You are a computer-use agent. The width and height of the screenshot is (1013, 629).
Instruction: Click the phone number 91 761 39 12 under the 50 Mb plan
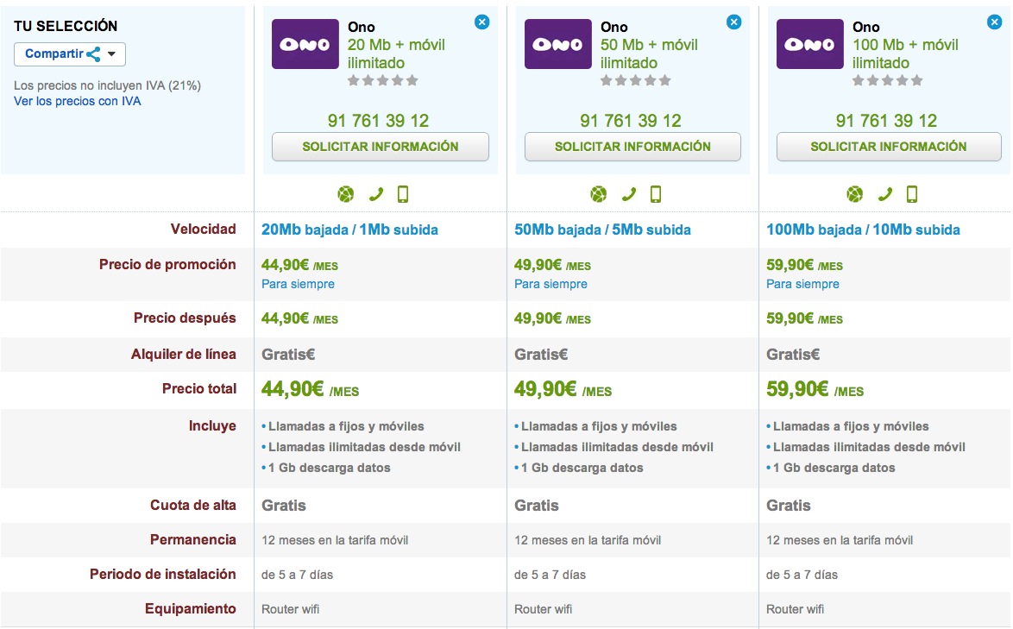point(631,121)
